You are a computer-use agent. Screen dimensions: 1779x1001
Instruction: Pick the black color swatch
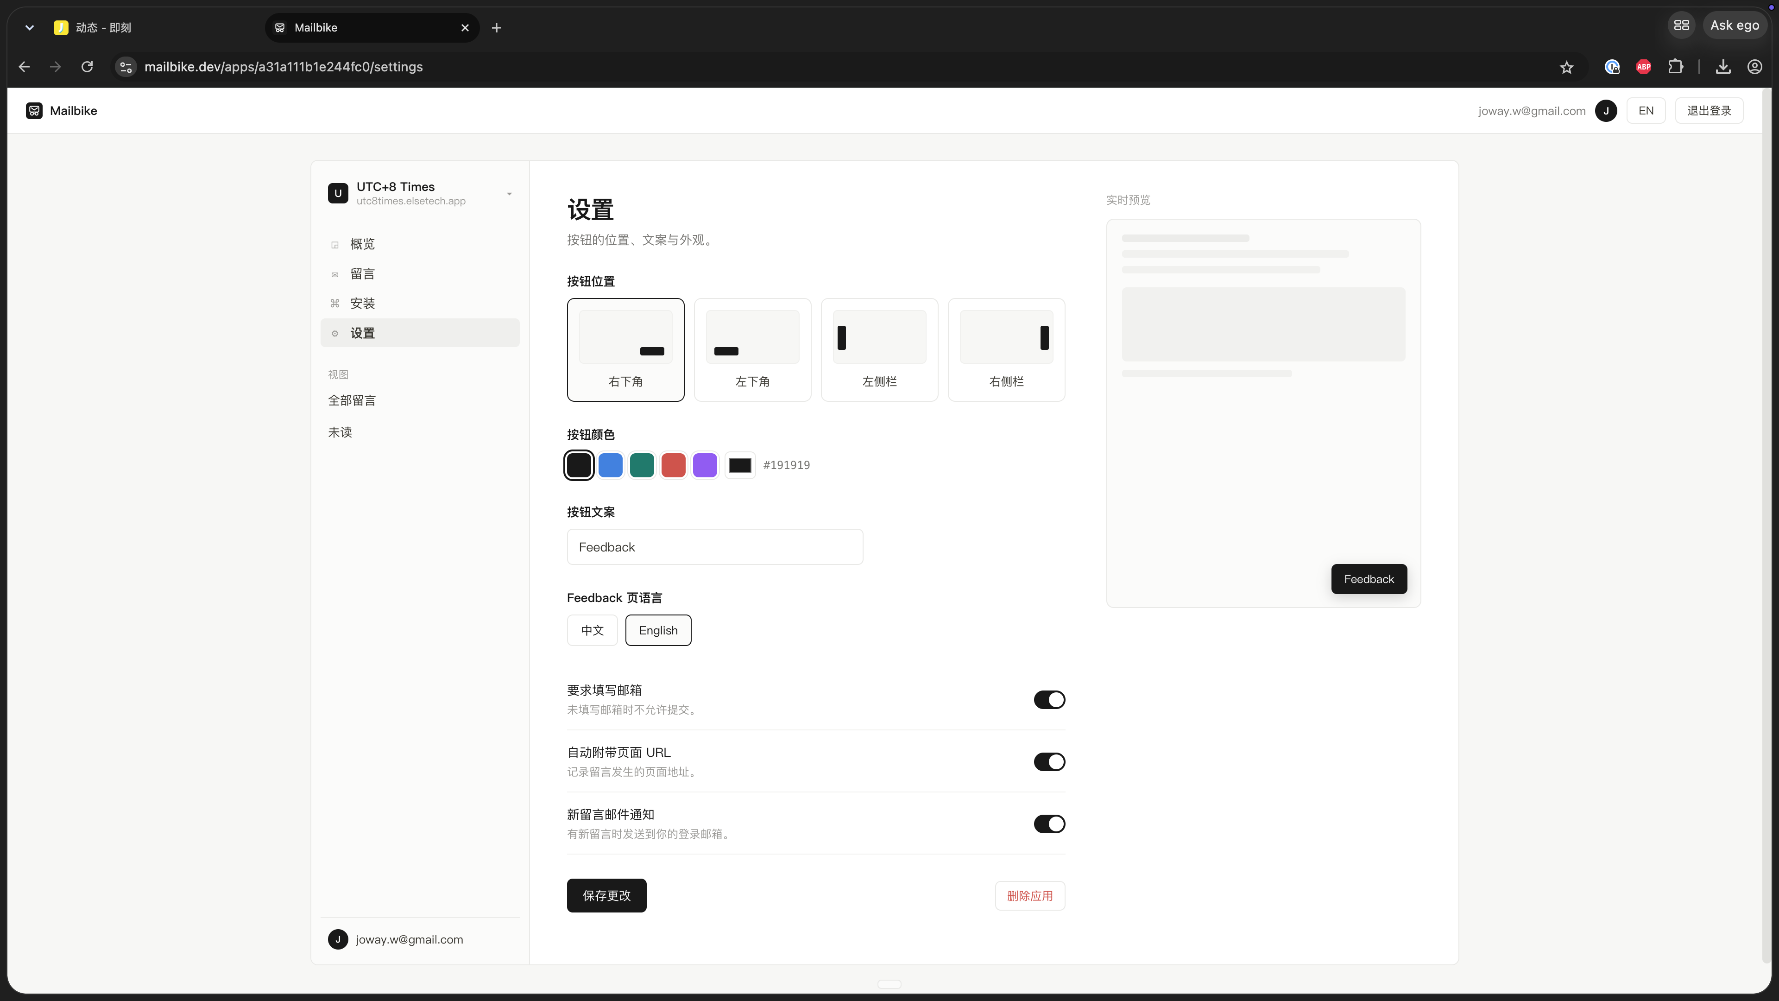point(579,465)
